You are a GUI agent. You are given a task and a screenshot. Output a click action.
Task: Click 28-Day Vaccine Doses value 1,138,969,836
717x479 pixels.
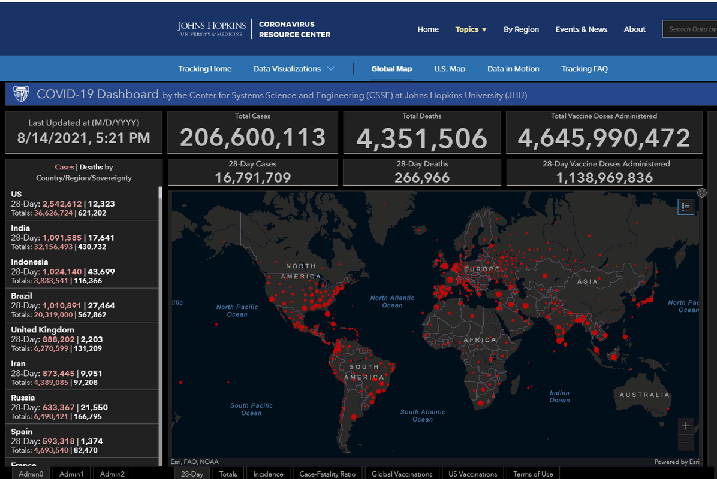click(x=604, y=178)
